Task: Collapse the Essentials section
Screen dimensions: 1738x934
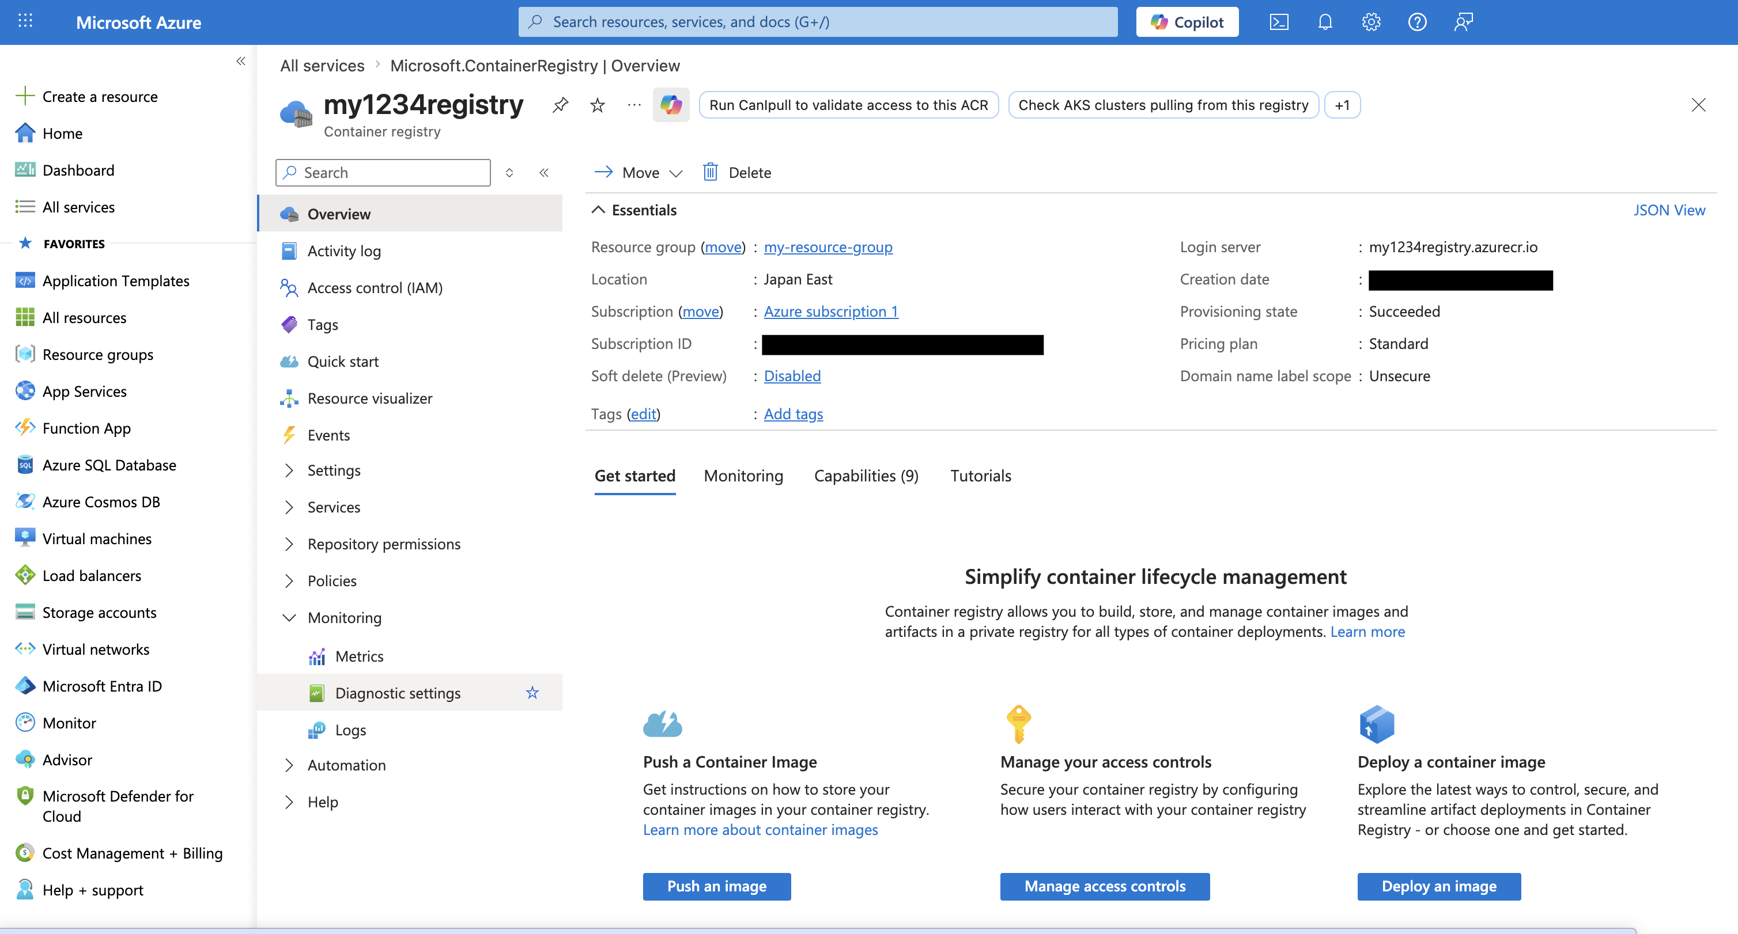Action: pyautogui.click(x=598, y=210)
